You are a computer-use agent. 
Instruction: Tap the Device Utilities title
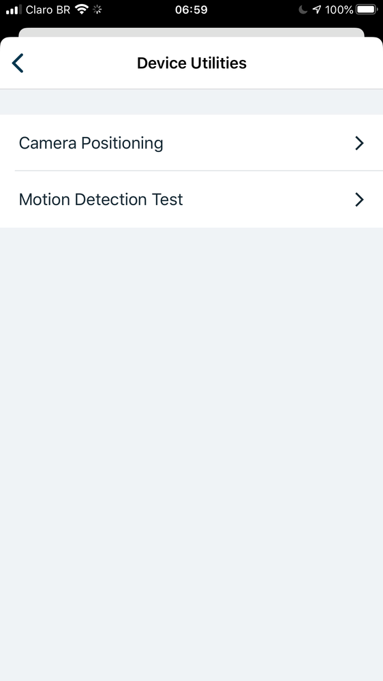click(x=191, y=63)
